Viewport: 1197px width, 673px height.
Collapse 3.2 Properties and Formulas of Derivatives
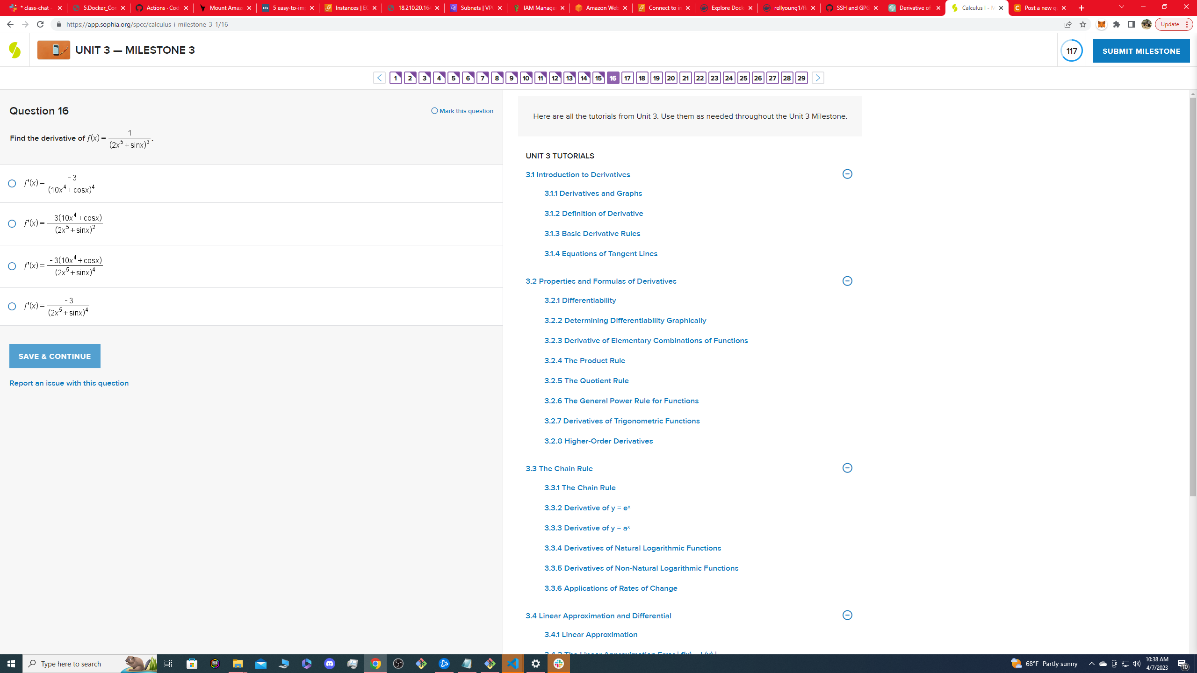pos(847,281)
